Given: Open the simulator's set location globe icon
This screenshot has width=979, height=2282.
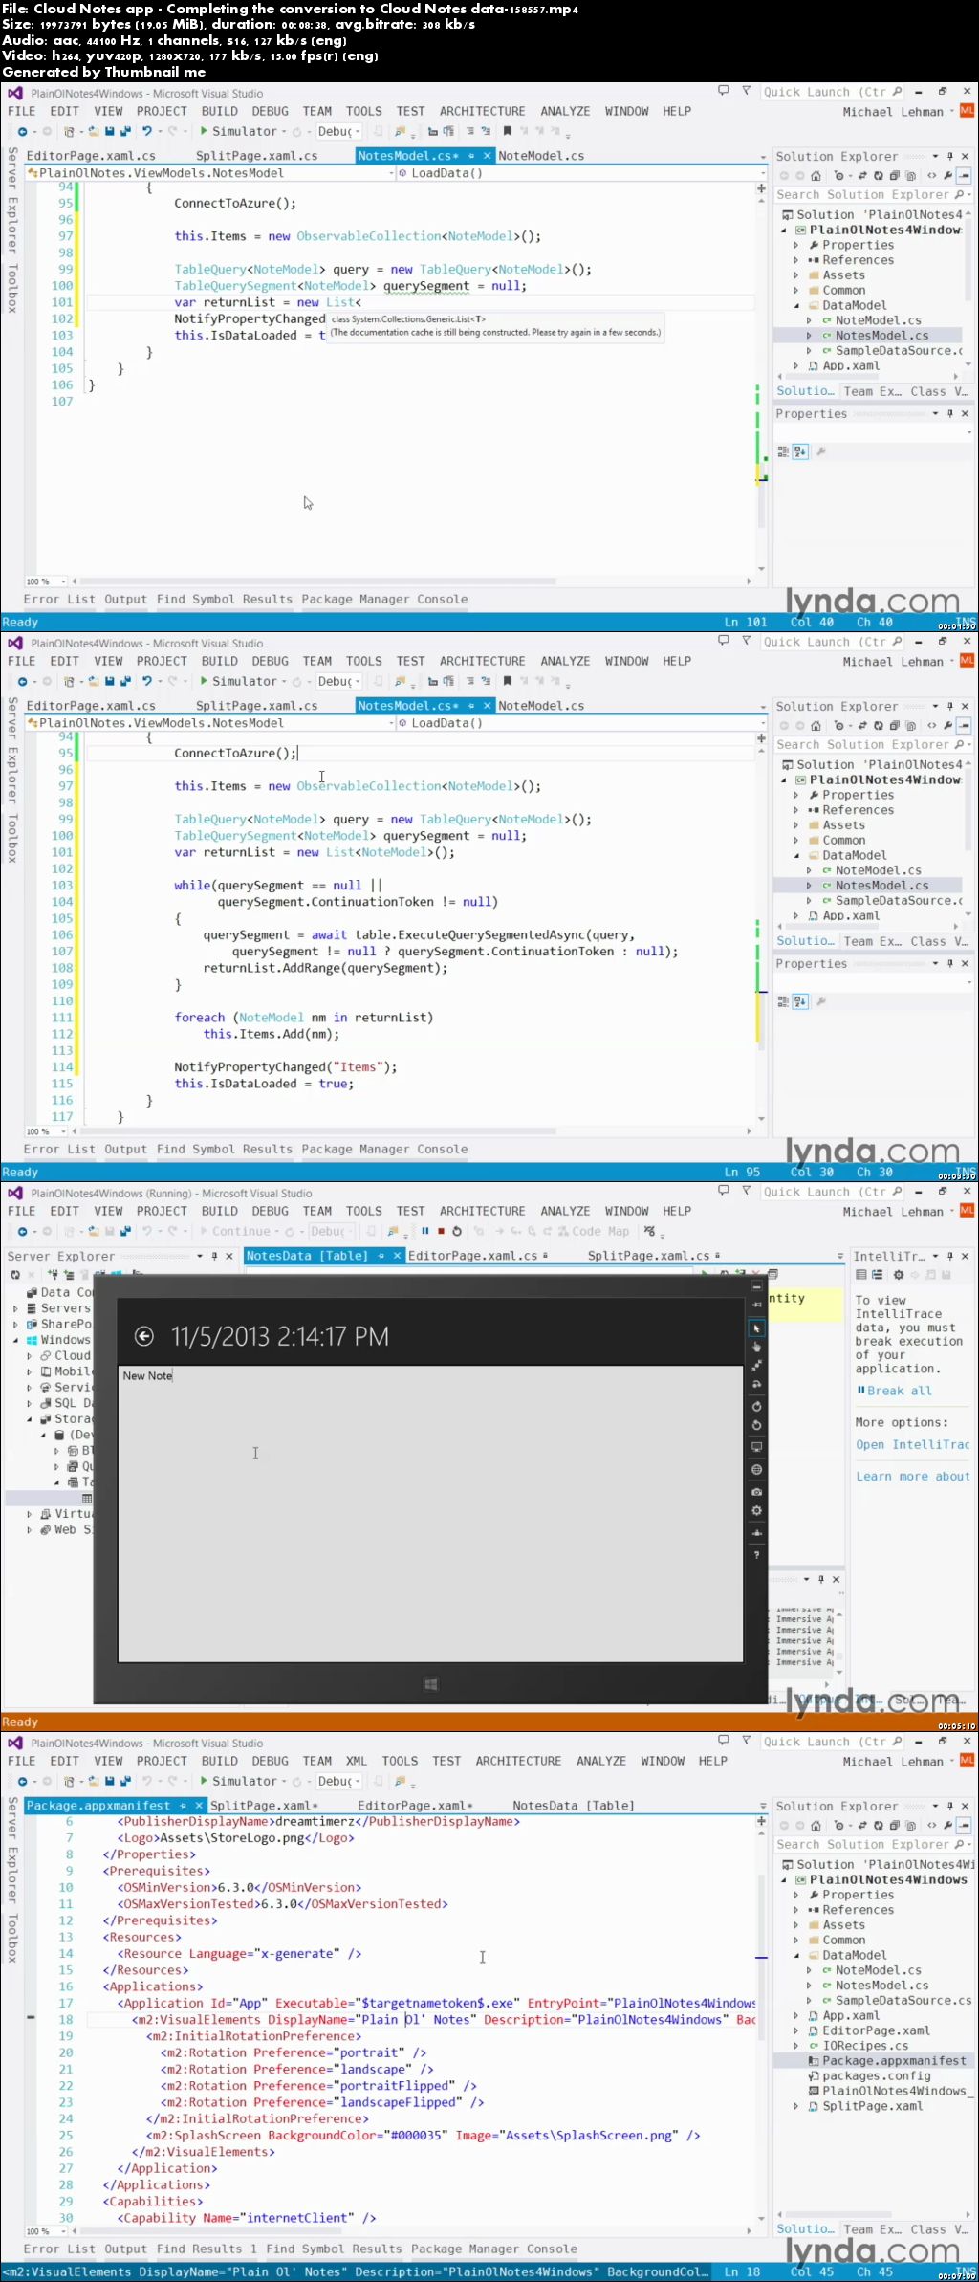Looking at the screenshot, I should click(x=756, y=1469).
